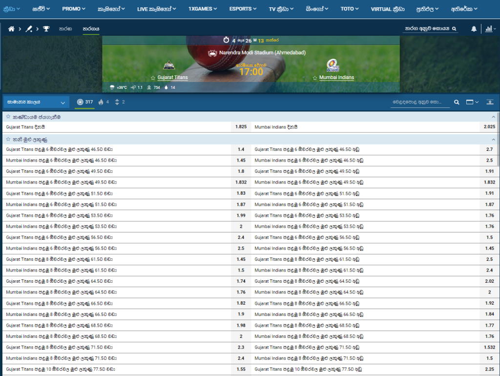
Task: Open the ESPORTS menu
Action: point(243,9)
